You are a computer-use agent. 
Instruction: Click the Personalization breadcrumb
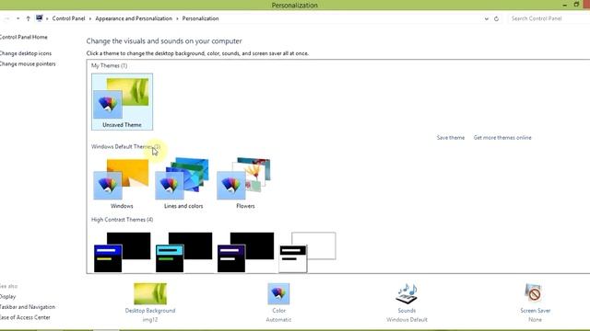(201, 18)
